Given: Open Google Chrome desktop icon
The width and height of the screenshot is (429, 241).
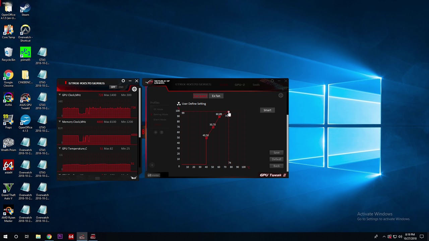Looking at the screenshot, I should pos(8,79).
